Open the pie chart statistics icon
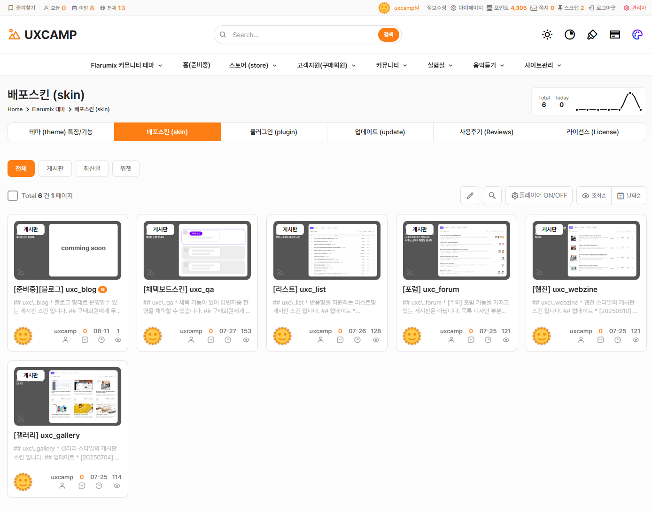The image size is (652, 512). pos(570,35)
